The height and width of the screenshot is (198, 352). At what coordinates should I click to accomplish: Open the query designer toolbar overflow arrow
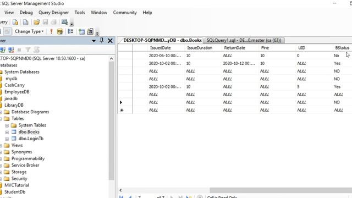tap(97, 34)
